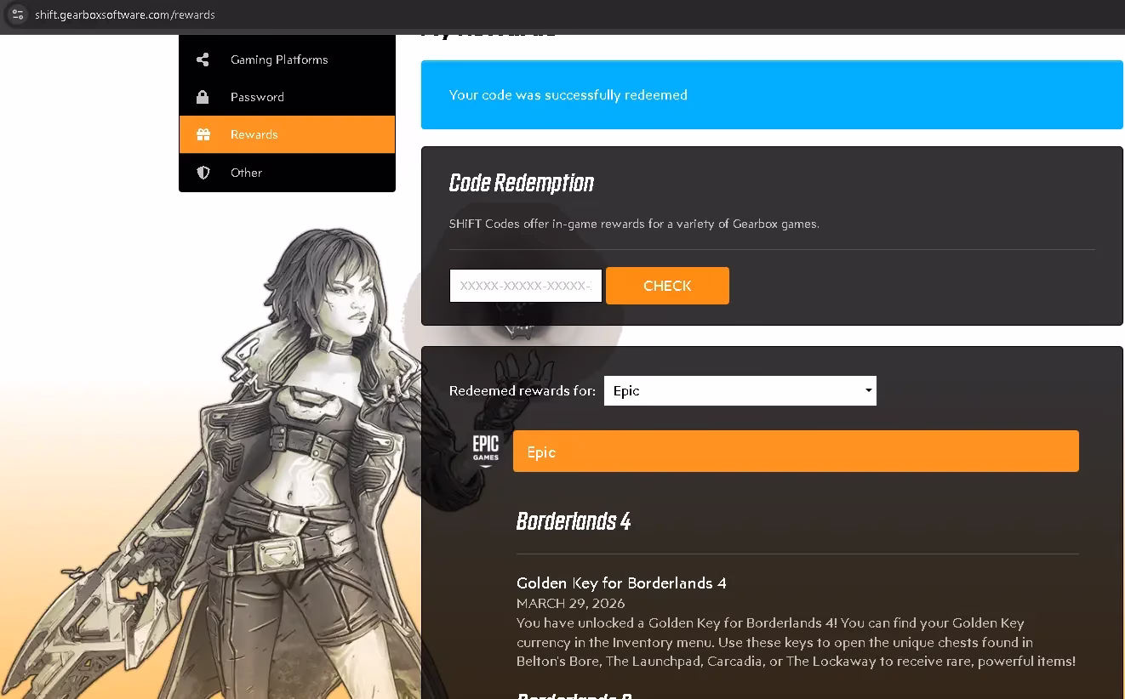Image resolution: width=1125 pixels, height=699 pixels.
Task: Select the gift icon on the Rewards entry
Action: (x=203, y=134)
